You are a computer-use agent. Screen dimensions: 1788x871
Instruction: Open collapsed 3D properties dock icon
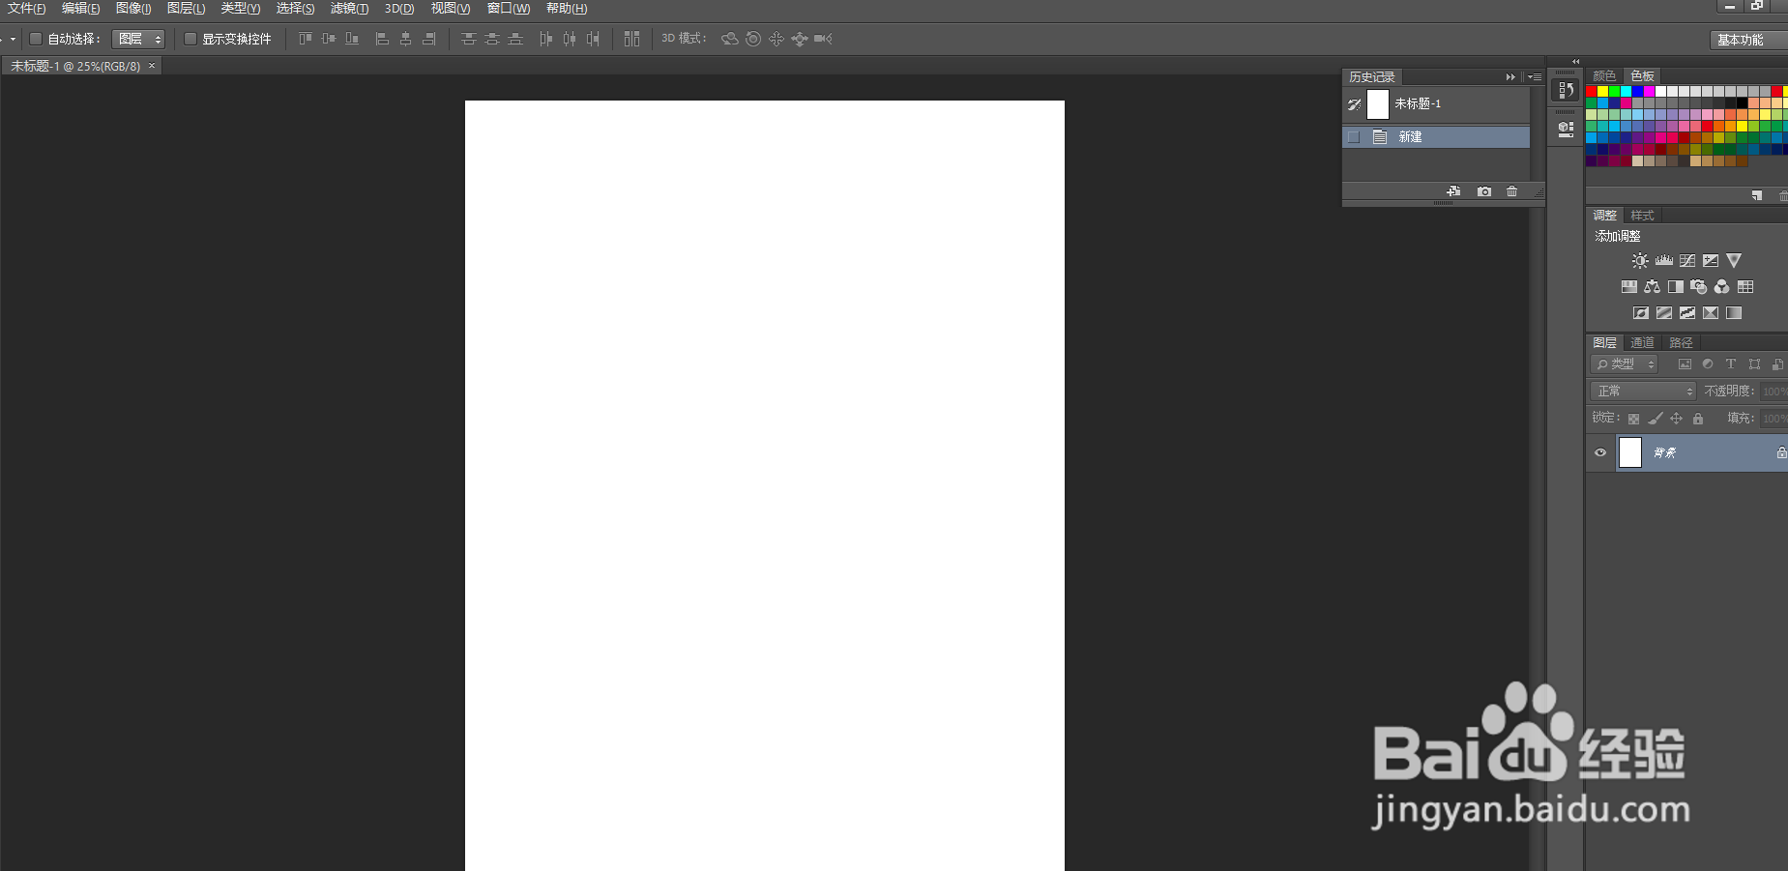[1566, 129]
